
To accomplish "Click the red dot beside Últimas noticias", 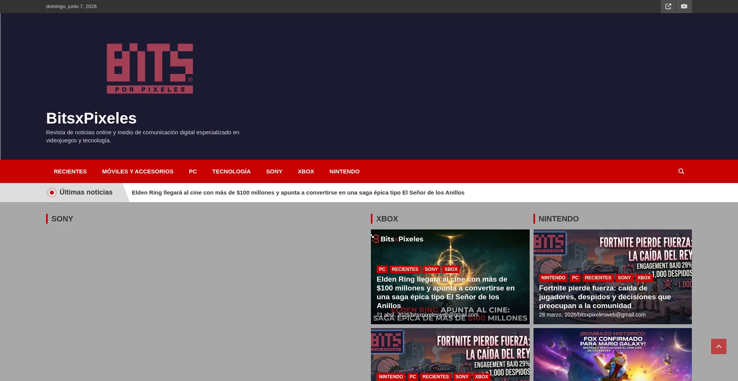I will [52, 193].
